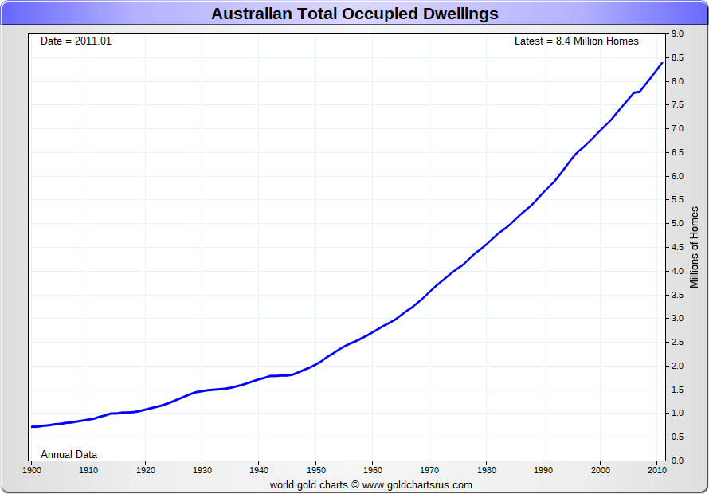Click the chart title 'Australian Total Occupied Dwellings'
The image size is (709, 494).
tap(354, 14)
